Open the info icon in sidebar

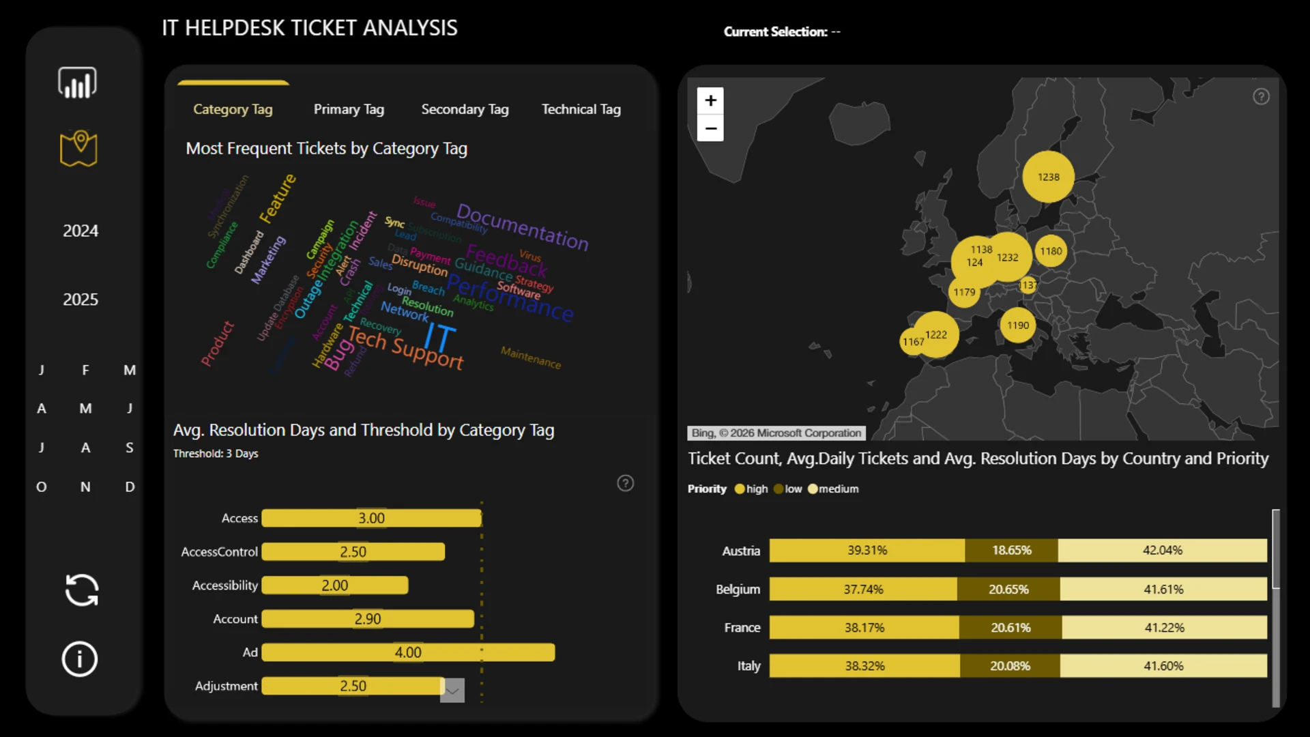(80, 659)
